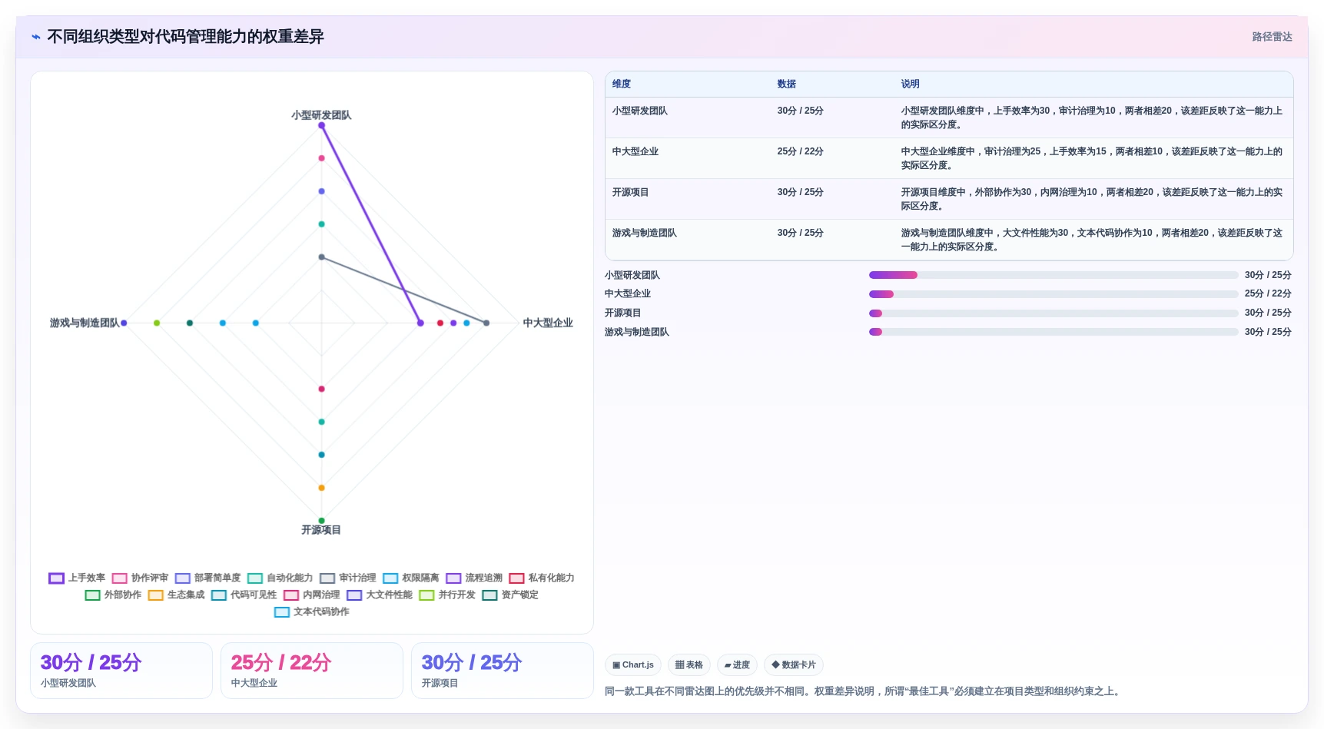
Task: Click the panel title 不同组织类型对代码管理能力的权重差异
Action: (x=185, y=37)
